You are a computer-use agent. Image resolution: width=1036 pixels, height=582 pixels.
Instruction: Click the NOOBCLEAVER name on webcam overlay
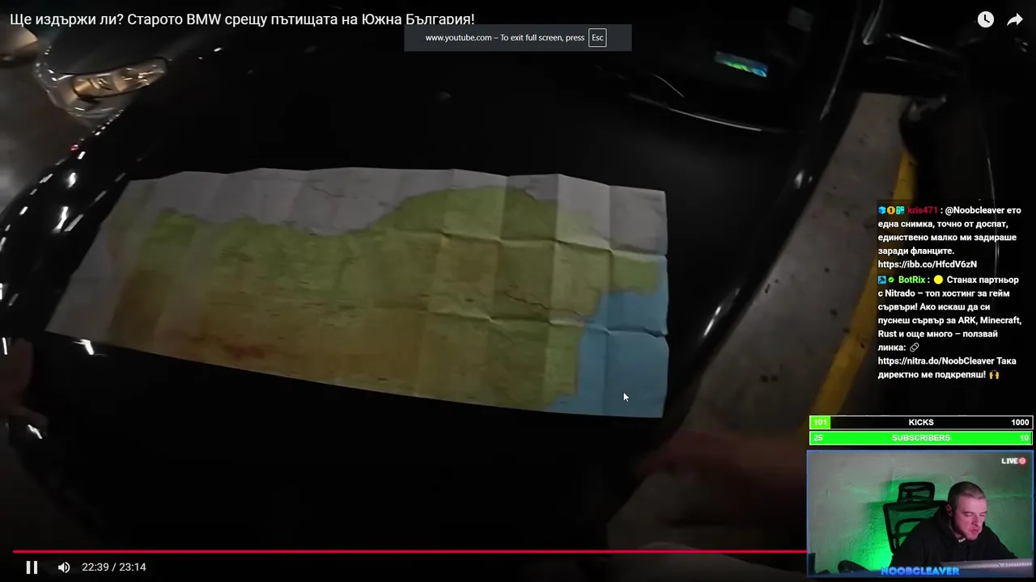point(920,571)
